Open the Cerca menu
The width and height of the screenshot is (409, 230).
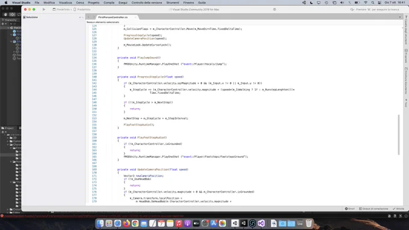(x=80, y=2)
